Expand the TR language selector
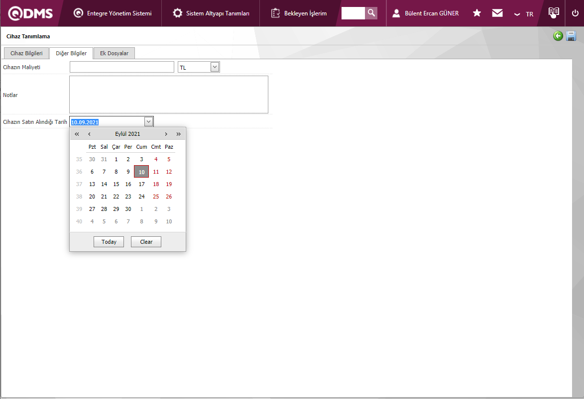The height and width of the screenshot is (399, 584). [524, 14]
